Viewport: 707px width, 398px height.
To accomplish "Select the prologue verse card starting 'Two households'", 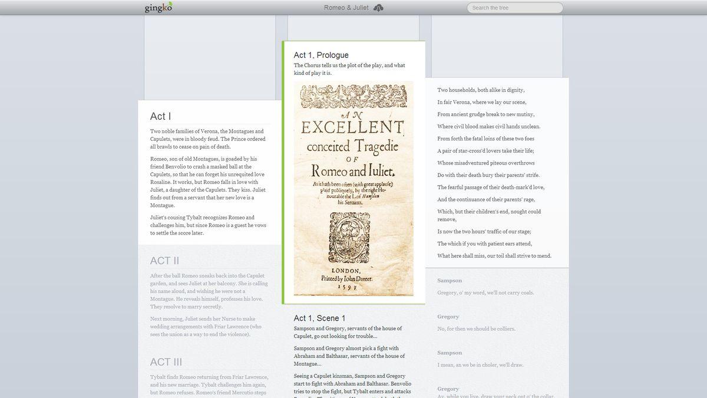I will [x=497, y=172].
